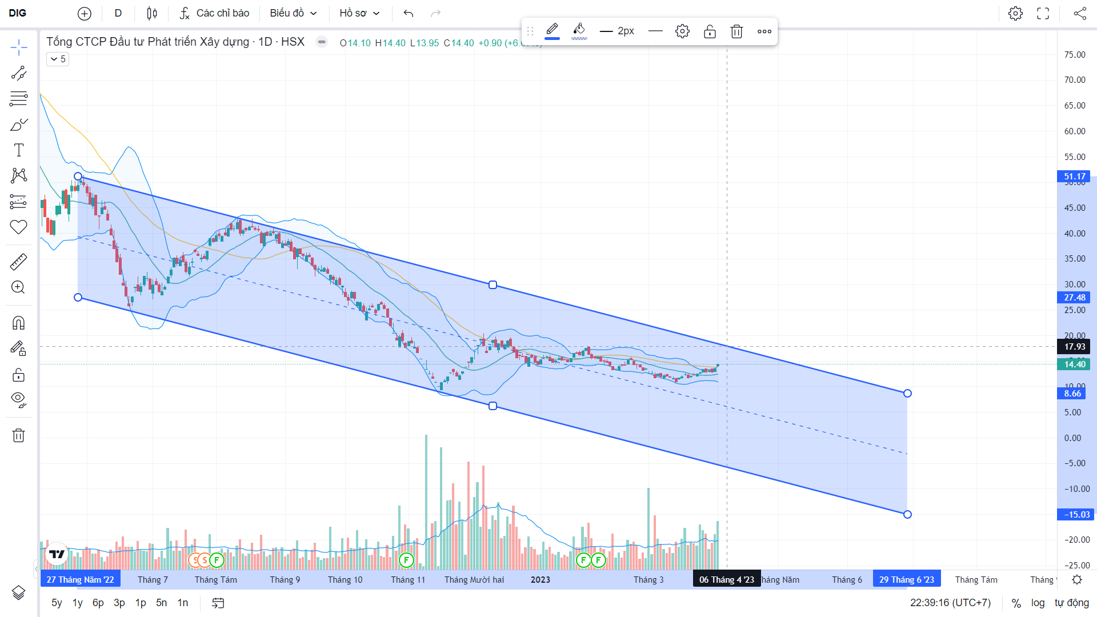The width and height of the screenshot is (1097, 617).
Task: Toggle log scale on the price axis
Action: (x=1038, y=603)
